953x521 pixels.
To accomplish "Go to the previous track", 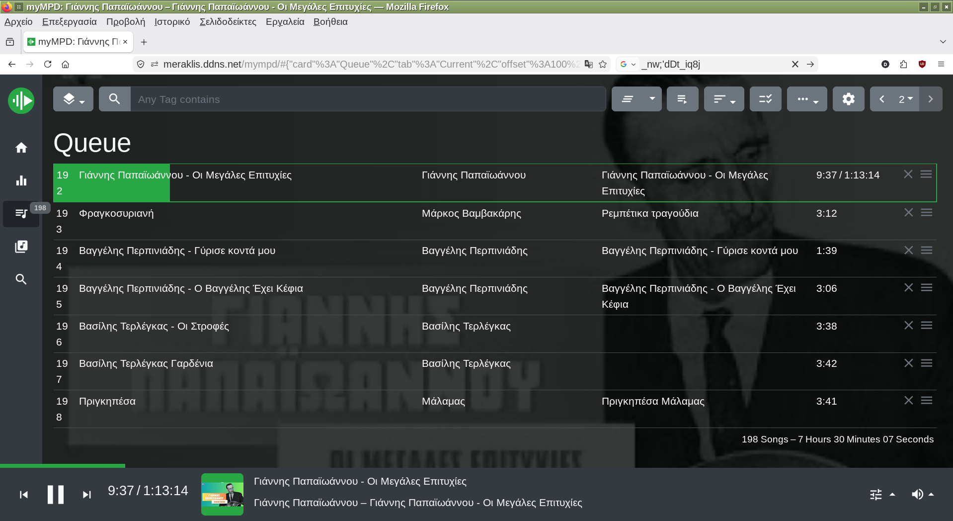I will (23, 495).
